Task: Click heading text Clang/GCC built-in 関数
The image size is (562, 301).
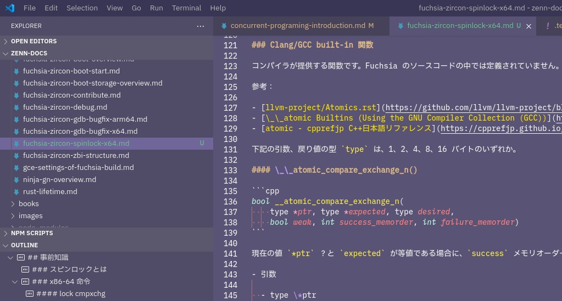Action: coord(321,45)
